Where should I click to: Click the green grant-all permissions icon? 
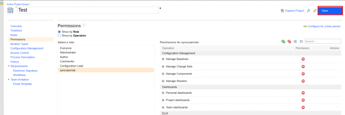[283, 42]
